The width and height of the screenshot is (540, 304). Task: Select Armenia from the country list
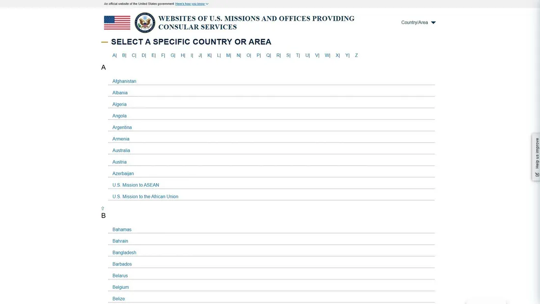[x=121, y=139]
